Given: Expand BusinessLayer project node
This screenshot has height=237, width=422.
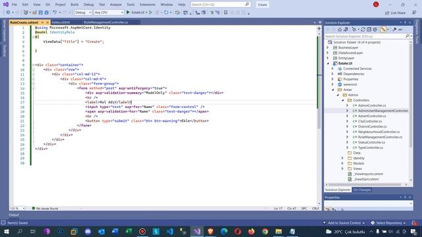Looking at the screenshot, I should pos(328,47).
